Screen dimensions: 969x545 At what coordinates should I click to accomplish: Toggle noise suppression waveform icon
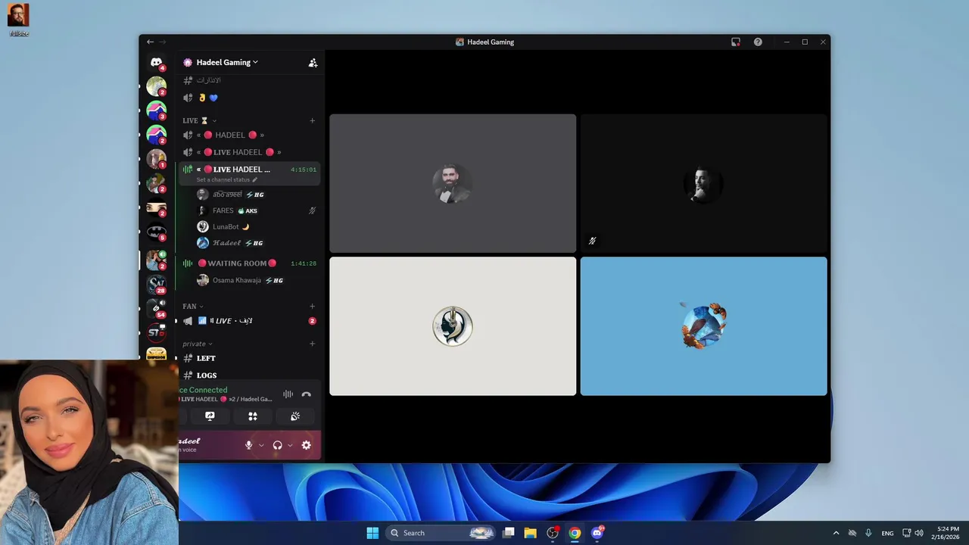tap(288, 394)
